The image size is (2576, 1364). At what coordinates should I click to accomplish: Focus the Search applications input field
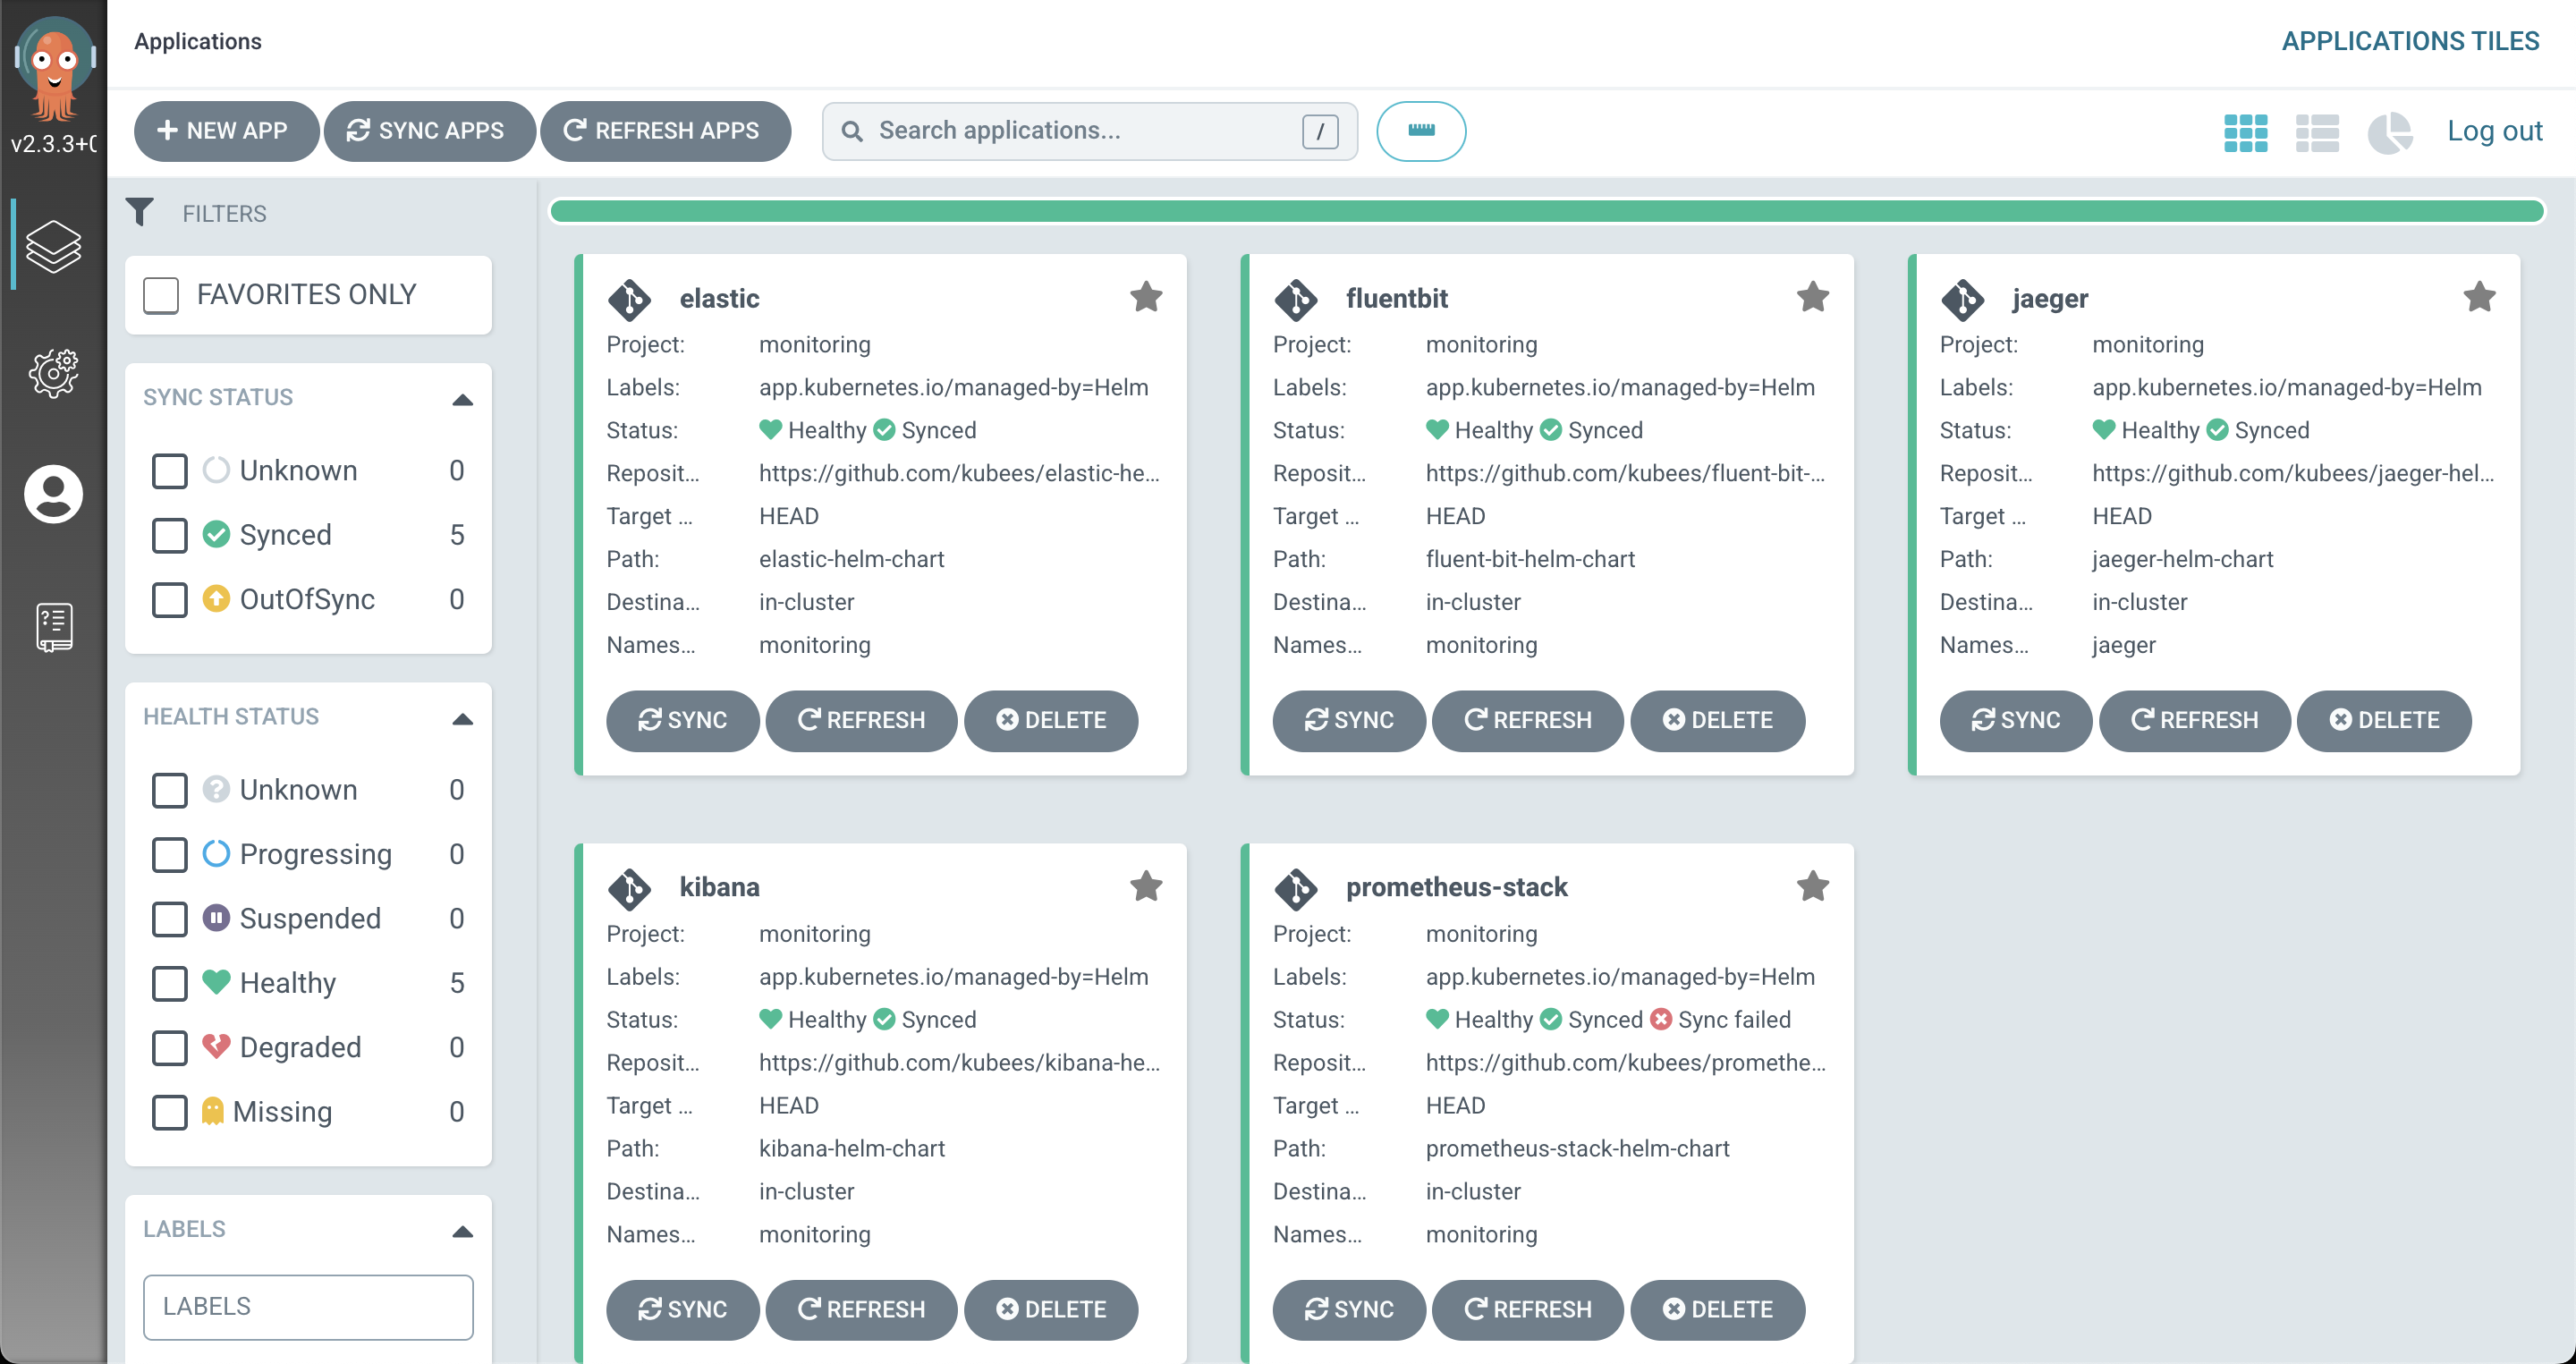[1089, 131]
